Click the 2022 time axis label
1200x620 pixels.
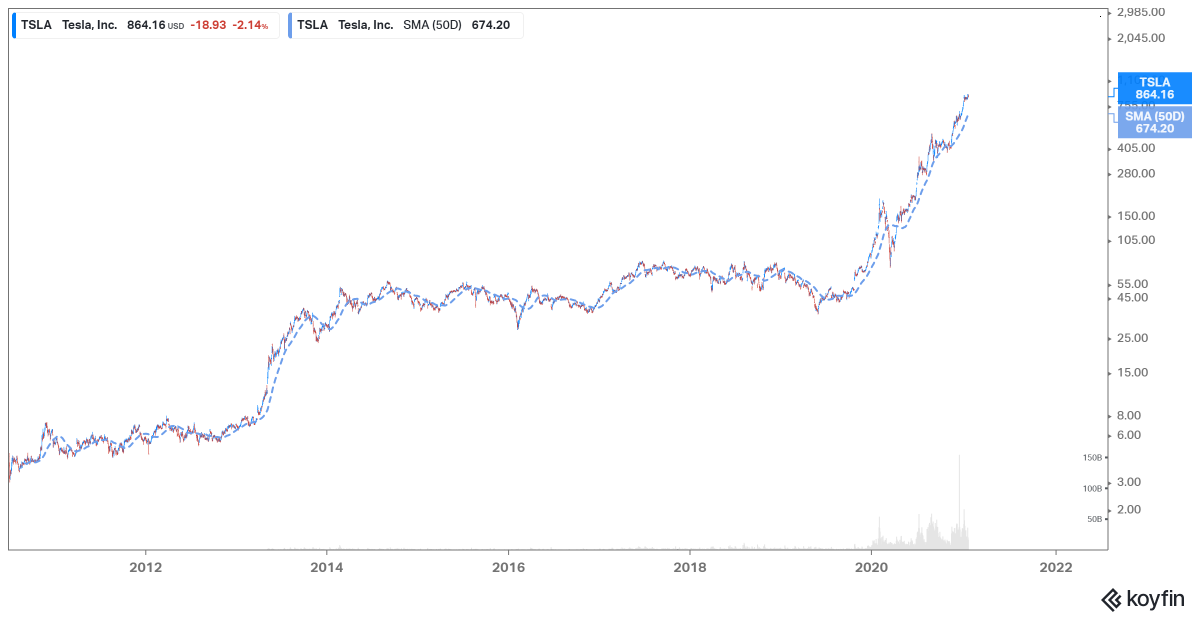tap(1056, 567)
